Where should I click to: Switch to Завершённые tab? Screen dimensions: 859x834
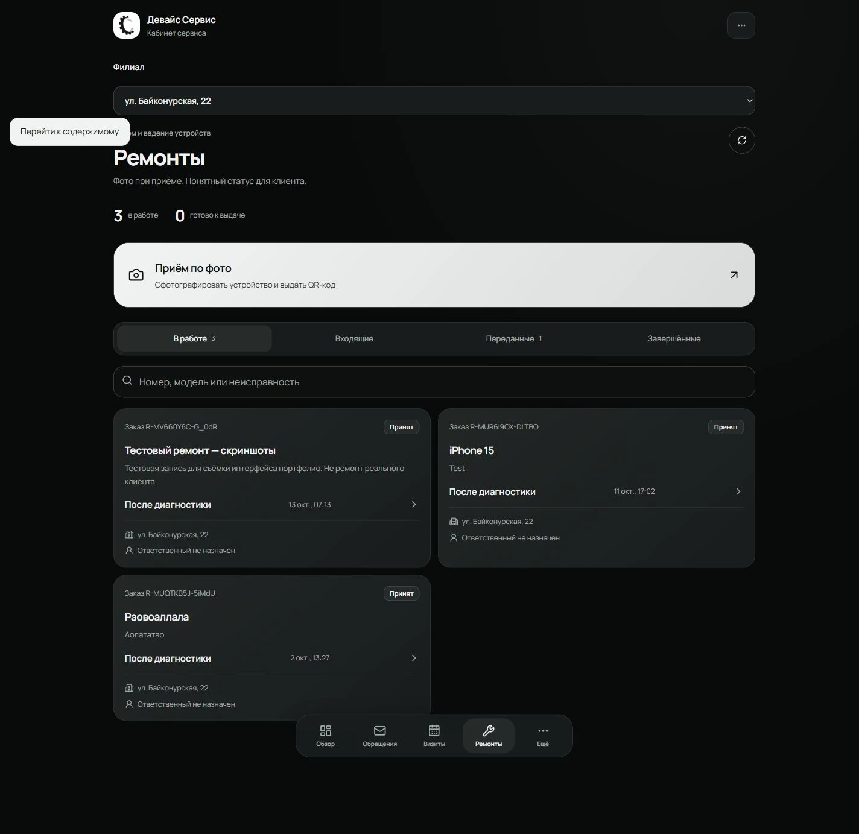[674, 338]
